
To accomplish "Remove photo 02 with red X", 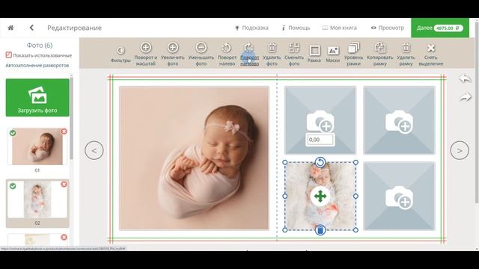I will click(64, 185).
